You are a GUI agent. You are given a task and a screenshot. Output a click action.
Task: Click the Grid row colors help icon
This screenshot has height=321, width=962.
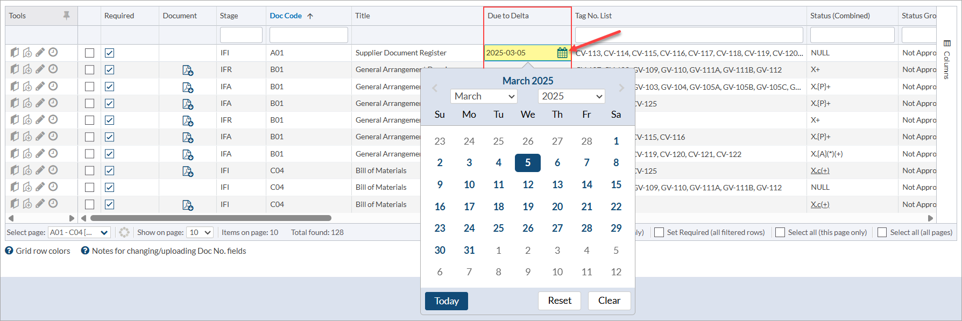pos(9,251)
